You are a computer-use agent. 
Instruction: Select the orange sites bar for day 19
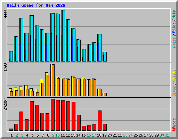tap(105, 95)
